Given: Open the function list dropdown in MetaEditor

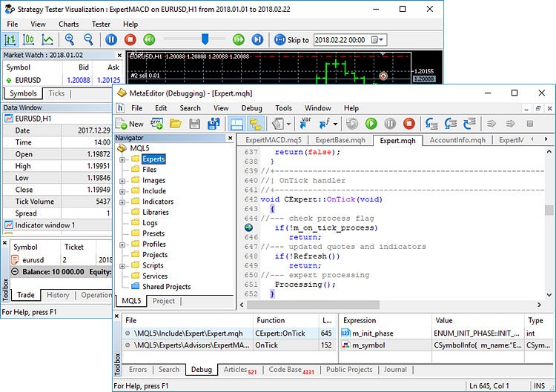Looking at the screenshot, I should 335,124.
